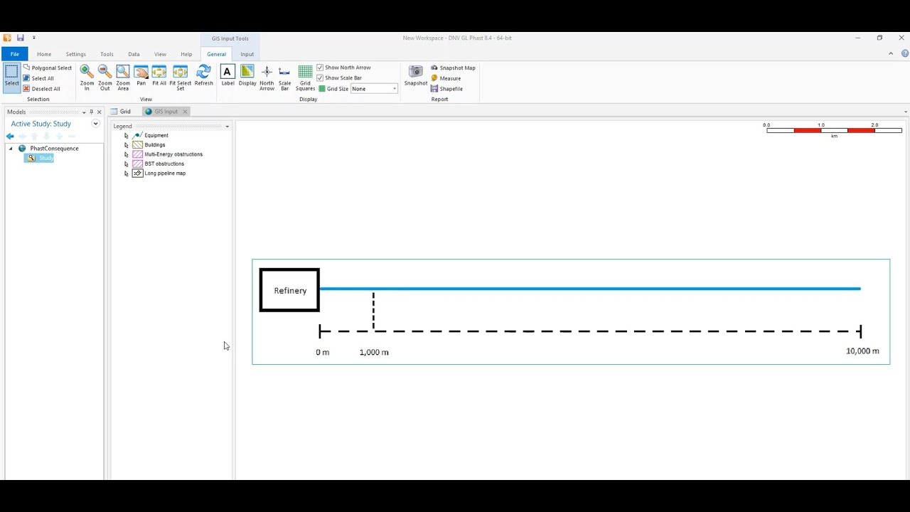The height and width of the screenshot is (512, 910).
Task: Open the Tools ribbon tab
Action: [107, 54]
